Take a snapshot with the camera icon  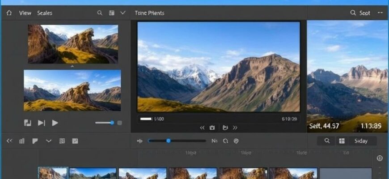(212, 128)
